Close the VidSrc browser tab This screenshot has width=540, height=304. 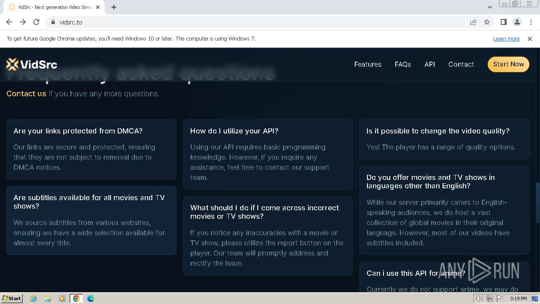98,7
